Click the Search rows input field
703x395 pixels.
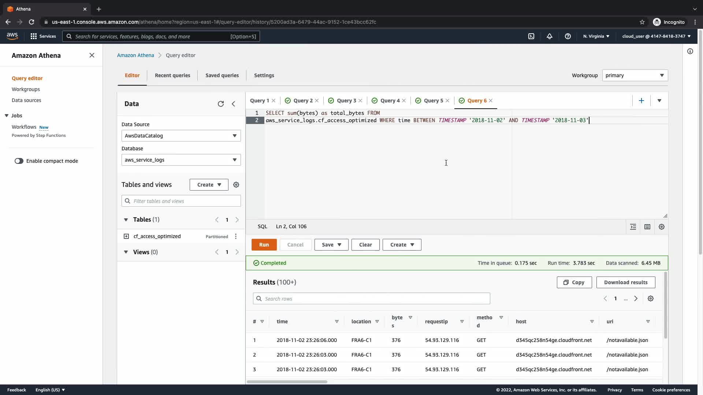coord(371,299)
